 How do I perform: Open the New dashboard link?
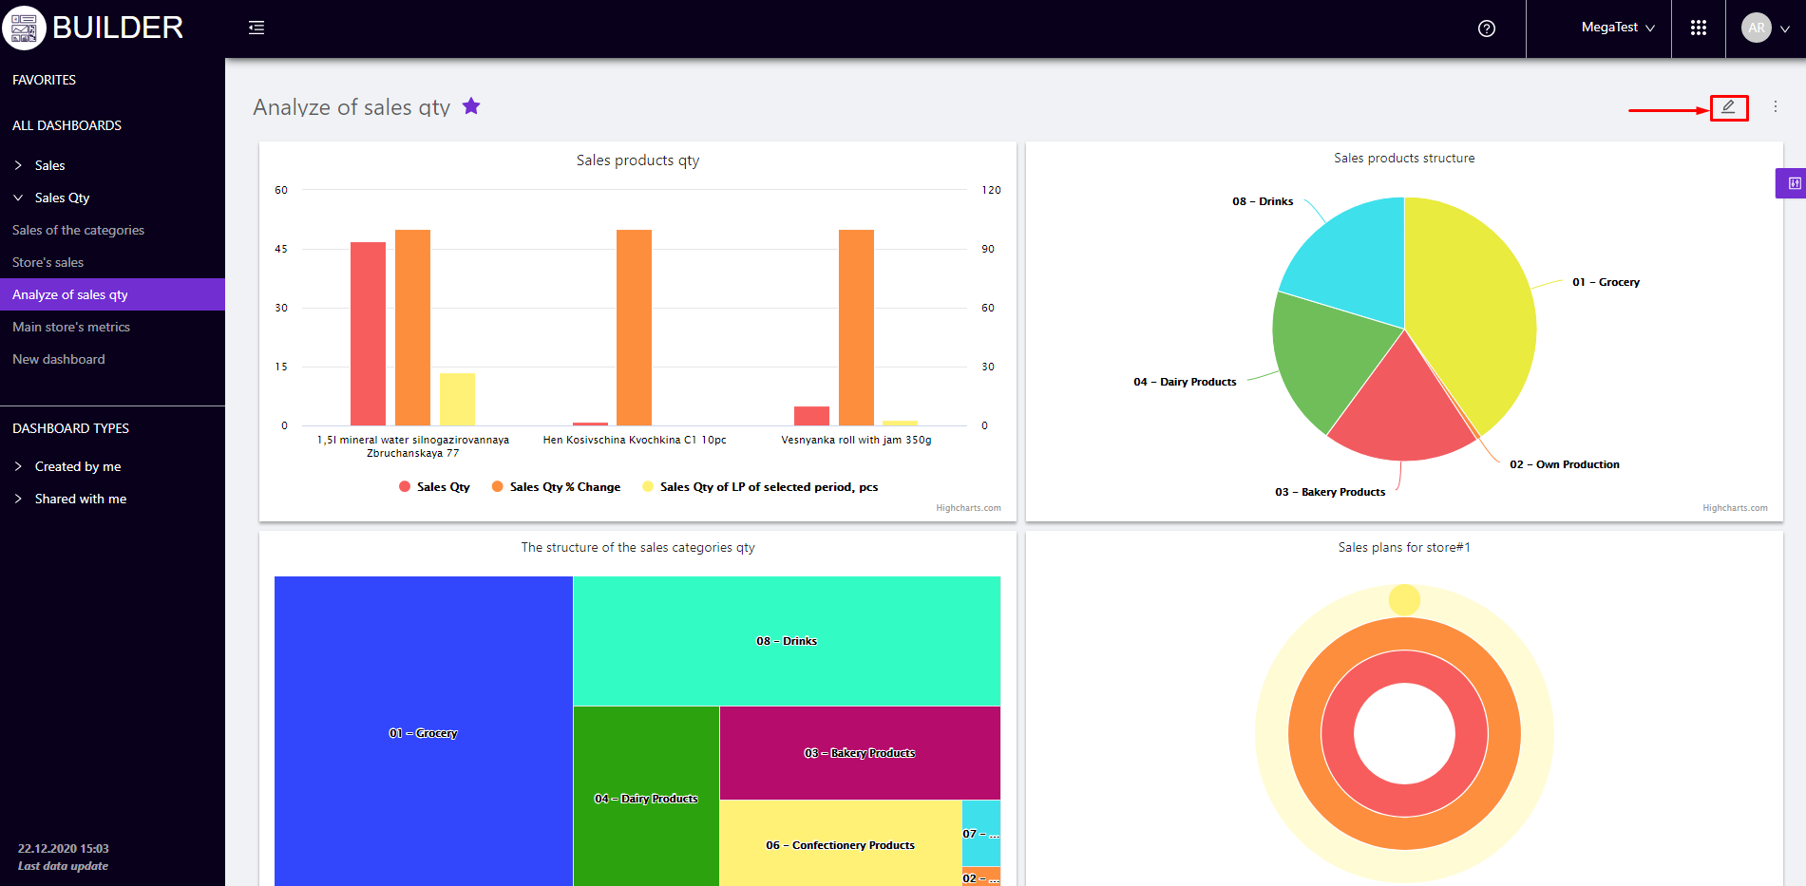59,359
